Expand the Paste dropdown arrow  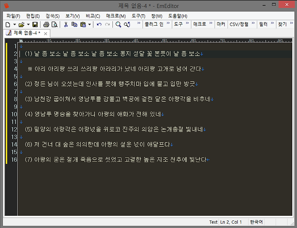coord(89,24)
